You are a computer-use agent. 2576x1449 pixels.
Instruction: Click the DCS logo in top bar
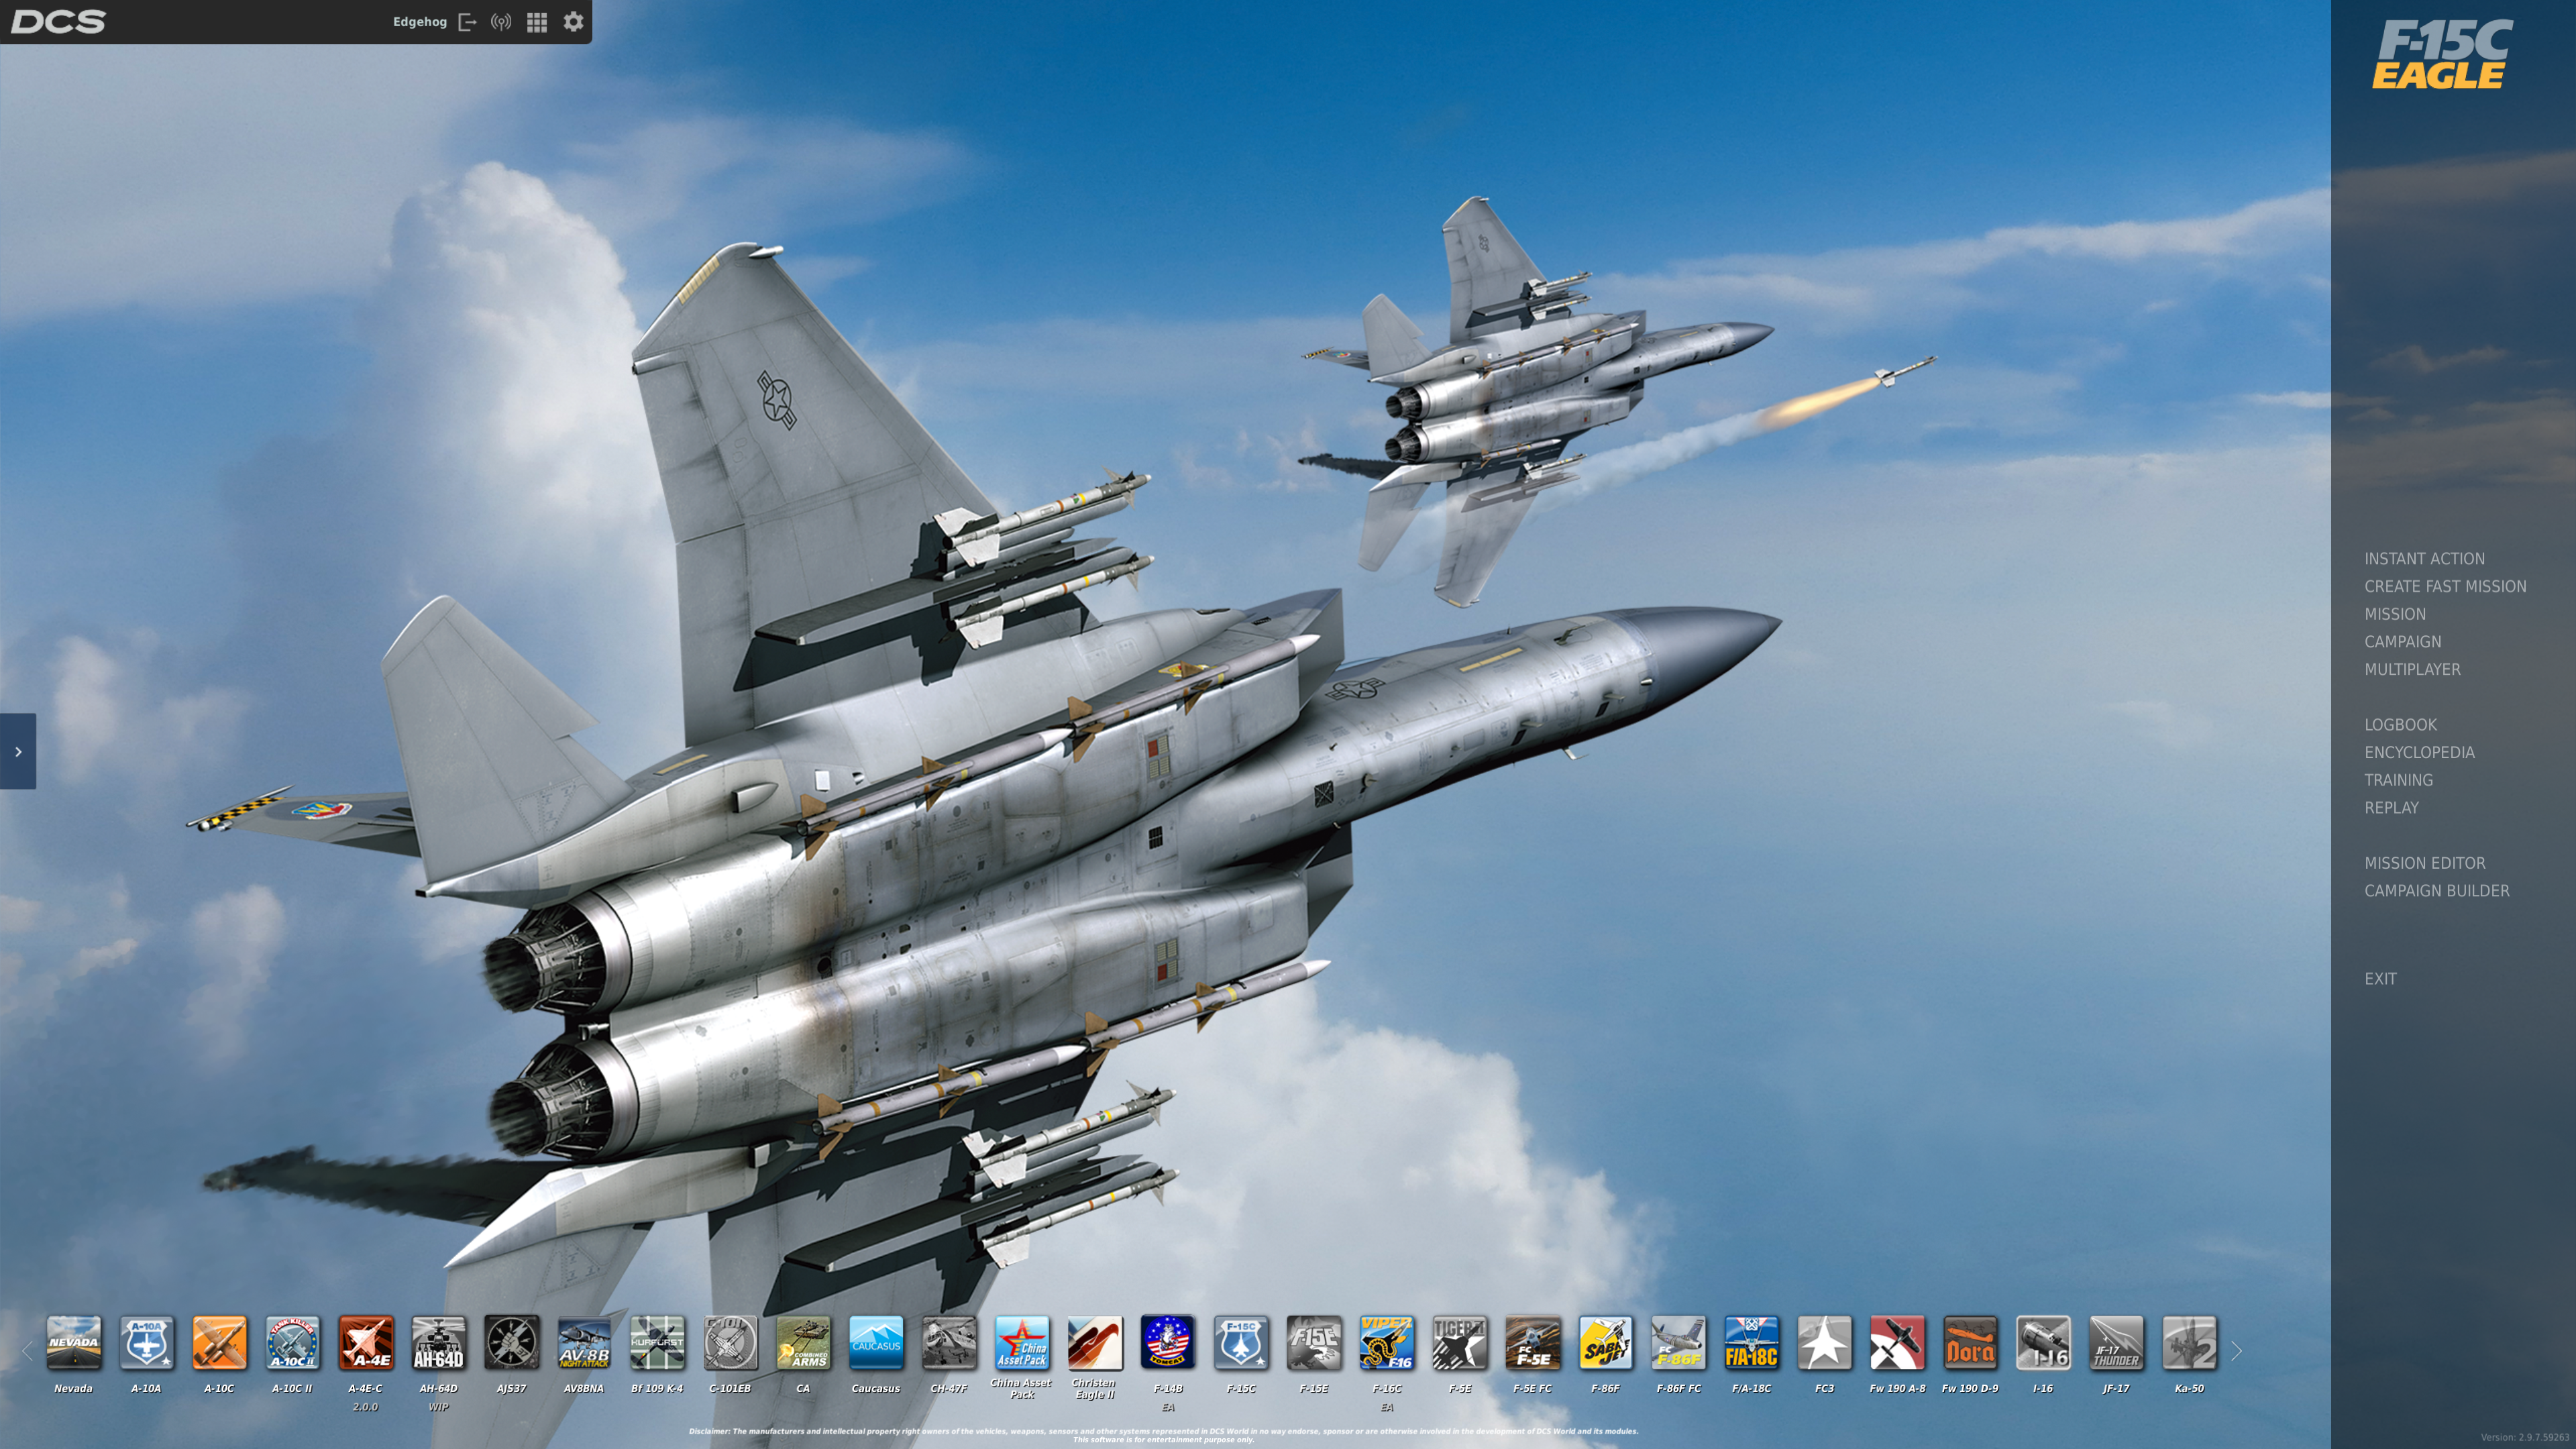click(58, 22)
